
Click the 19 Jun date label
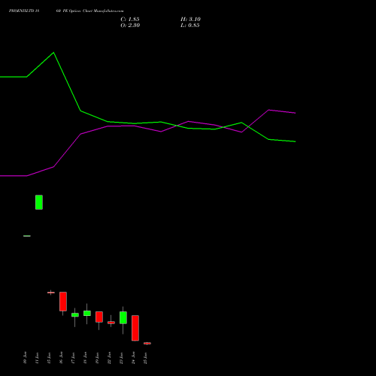(97, 358)
